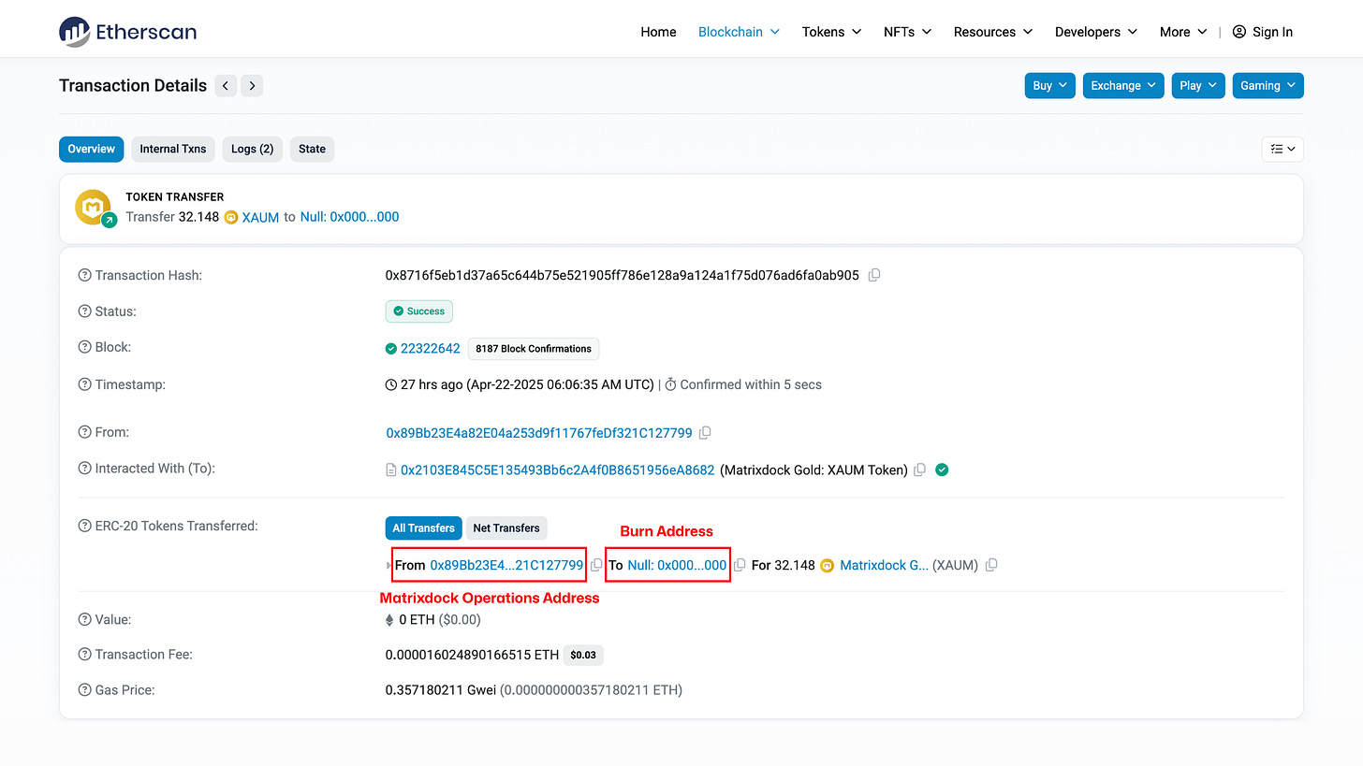The image size is (1363, 766).
Task: Go to next transaction arrow
Action: (x=252, y=86)
